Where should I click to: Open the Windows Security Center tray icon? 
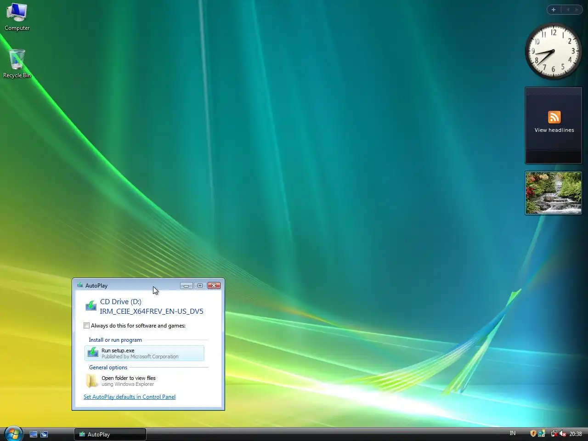(x=533, y=434)
